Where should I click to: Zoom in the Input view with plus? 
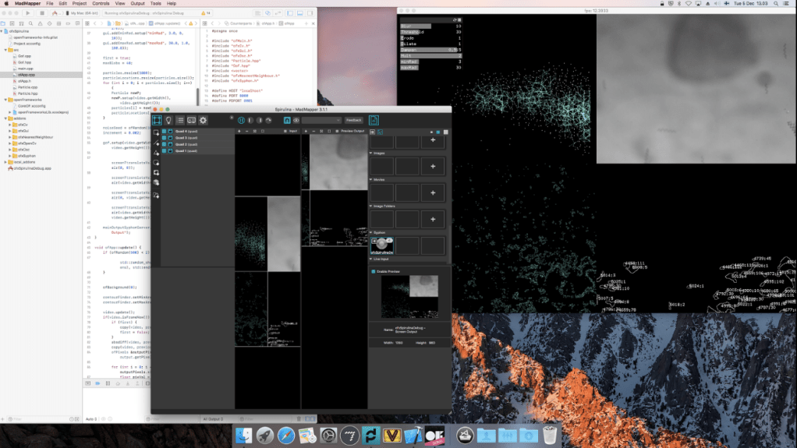click(x=239, y=131)
